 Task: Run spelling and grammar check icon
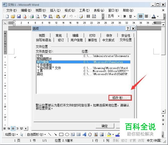tap(45, 16)
